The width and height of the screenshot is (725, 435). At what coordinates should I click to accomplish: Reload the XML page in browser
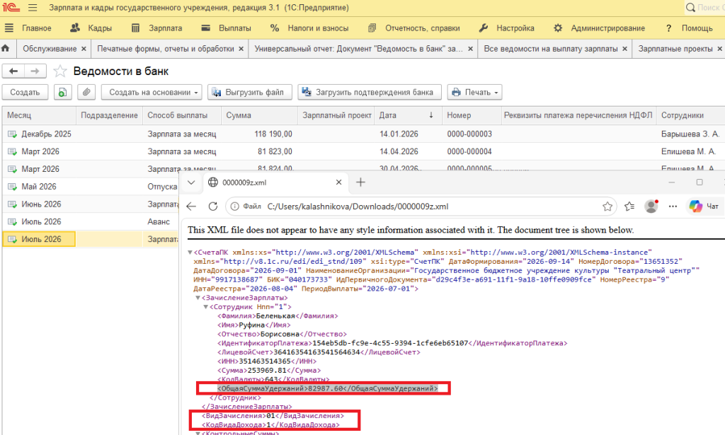(212, 207)
